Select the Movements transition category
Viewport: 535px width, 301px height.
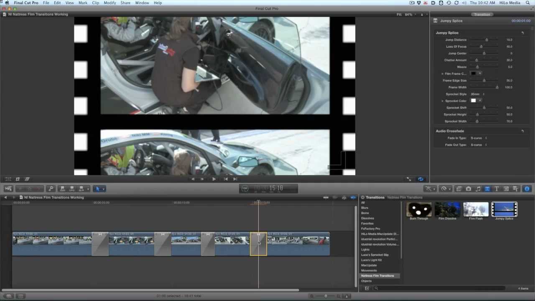pyautogui.click(x=369, y=270)
